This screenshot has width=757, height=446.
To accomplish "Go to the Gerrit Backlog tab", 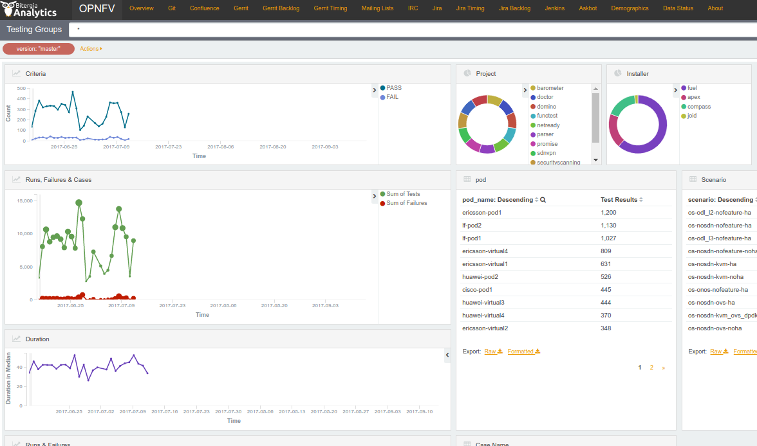I will click(281, 8).
